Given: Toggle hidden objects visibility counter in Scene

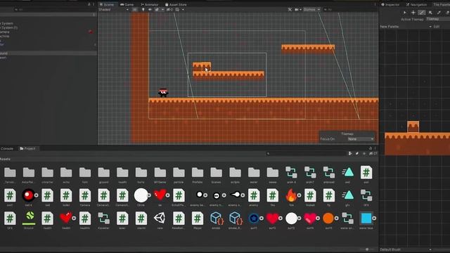Looking at the screenshot, I should coord(169,9).
